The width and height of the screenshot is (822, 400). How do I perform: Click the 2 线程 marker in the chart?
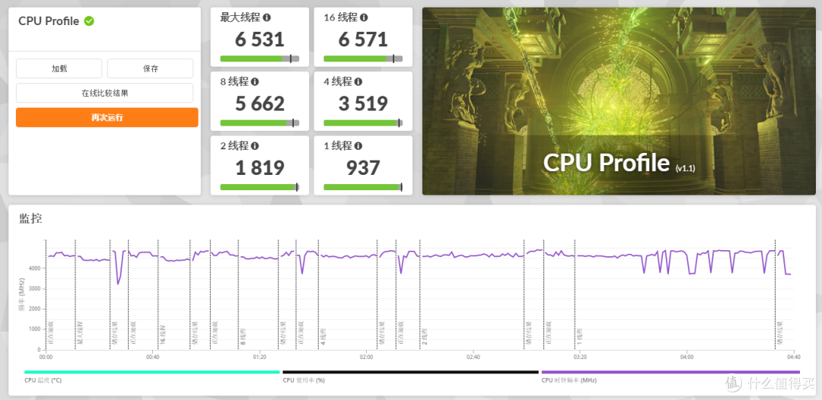[x=425, y=335]
